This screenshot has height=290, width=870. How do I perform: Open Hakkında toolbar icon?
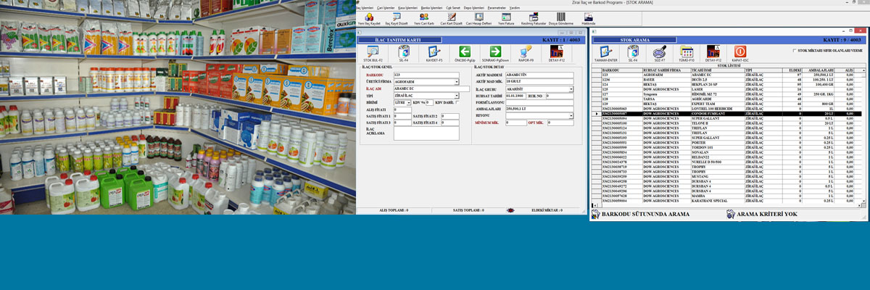[x=588, y=17]
